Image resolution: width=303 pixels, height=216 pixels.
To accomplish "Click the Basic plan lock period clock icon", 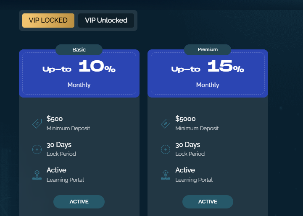I will (37, 149).
